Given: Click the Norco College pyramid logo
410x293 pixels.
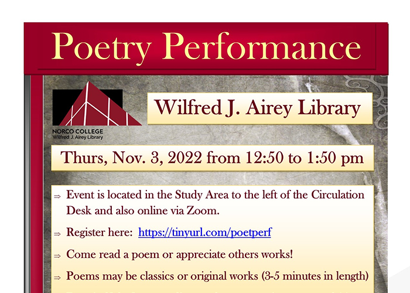Looking at the screenshot, I should [97, 105].
